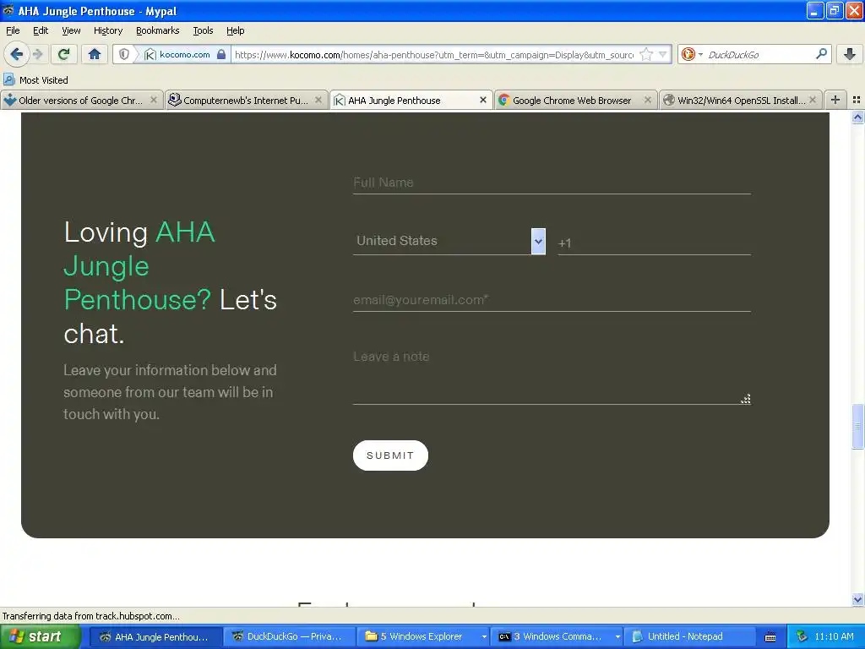Focus the Full Name field

pos(552,183)
